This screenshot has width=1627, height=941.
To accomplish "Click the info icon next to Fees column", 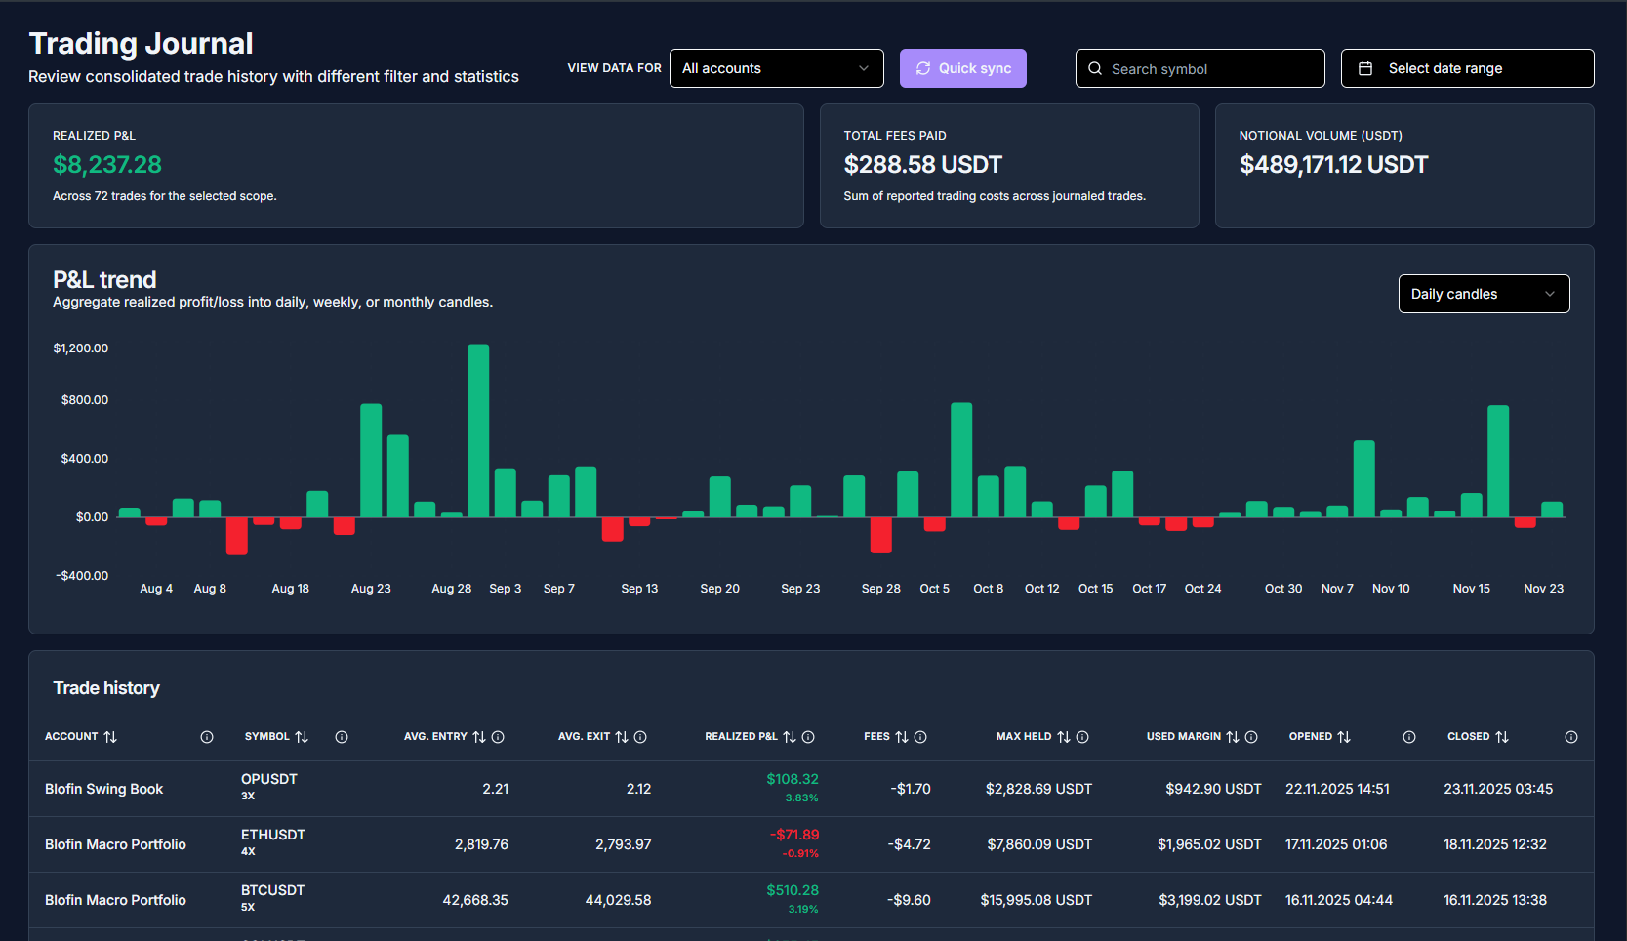I will (919, 737).
